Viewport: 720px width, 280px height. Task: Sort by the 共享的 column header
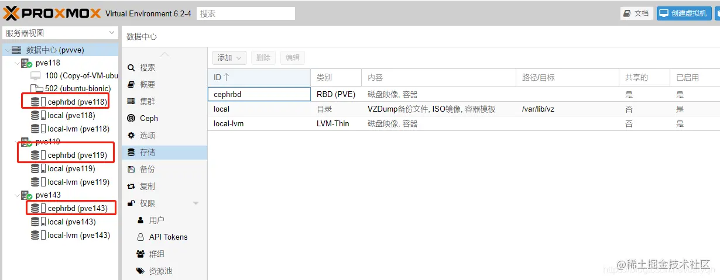(x=644, y=77)
